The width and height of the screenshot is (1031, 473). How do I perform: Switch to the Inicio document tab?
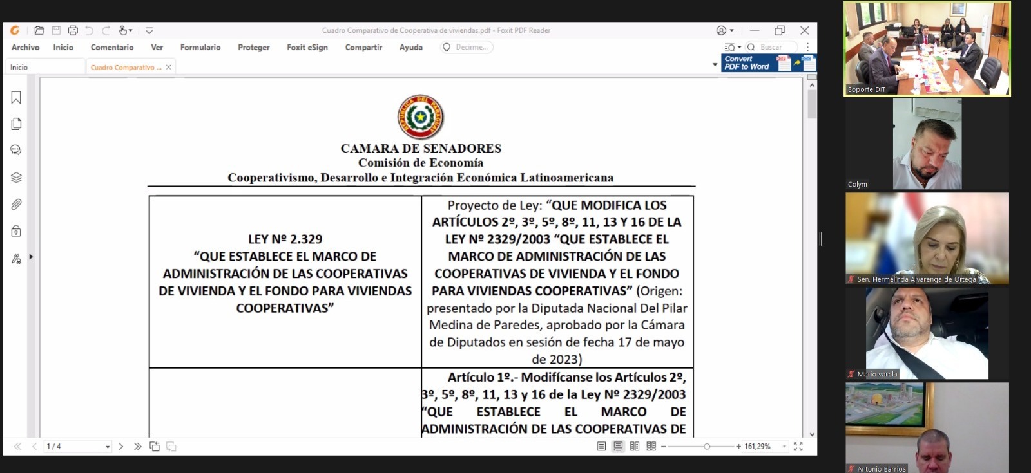[45, 67]
